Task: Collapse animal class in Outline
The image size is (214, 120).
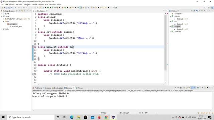Action: pyautogui.click(x=170, y=16)
